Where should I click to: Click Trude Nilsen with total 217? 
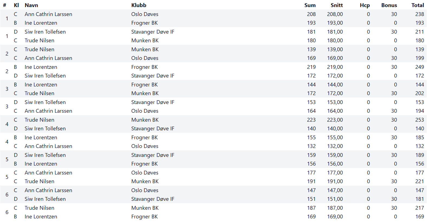click(39, 208)
